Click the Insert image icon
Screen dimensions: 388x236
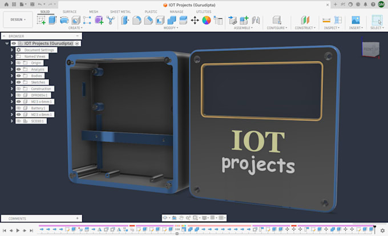click(355, 20)
